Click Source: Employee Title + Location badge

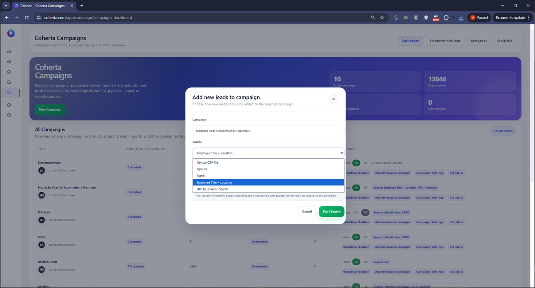[x=405, y=188]
